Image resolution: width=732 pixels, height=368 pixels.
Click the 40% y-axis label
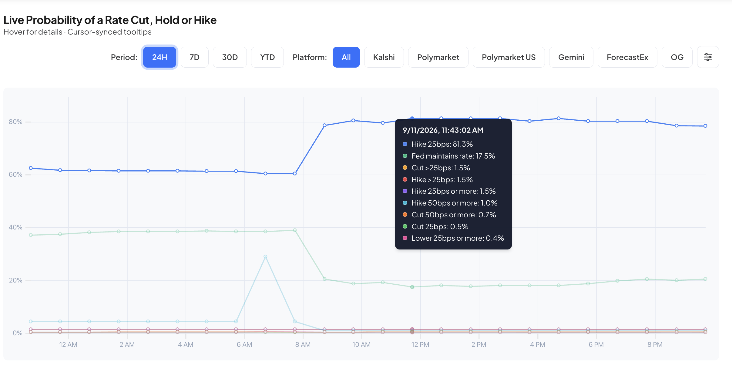[x=15, y=227]
